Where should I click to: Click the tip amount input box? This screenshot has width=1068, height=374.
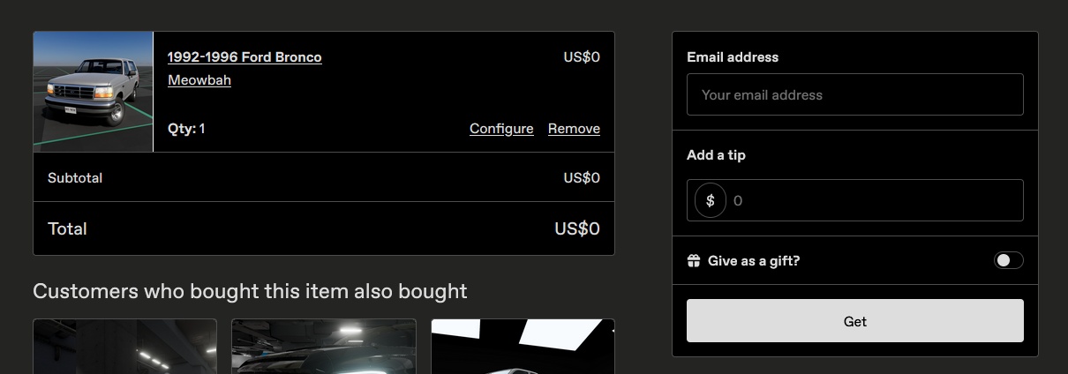(874, 200)
